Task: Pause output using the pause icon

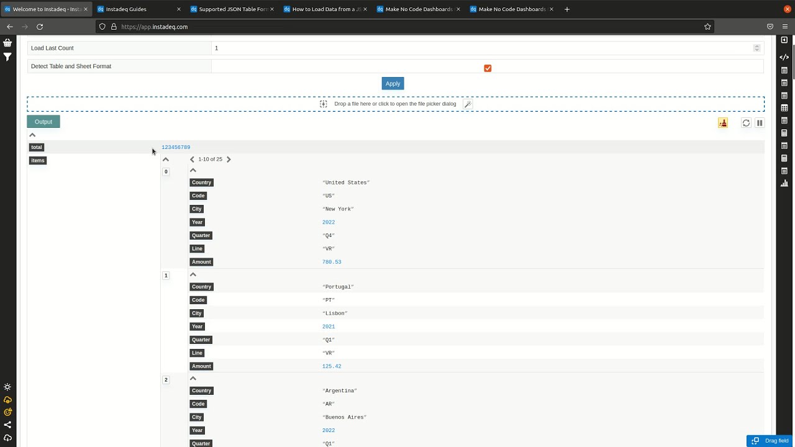Action: [760, 123]
